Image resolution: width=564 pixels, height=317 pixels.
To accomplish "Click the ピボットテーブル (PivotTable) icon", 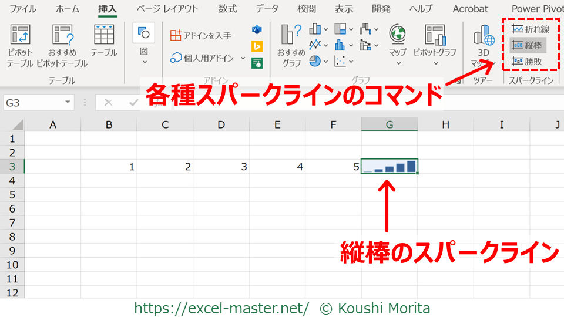I will [x=21, y=36].
